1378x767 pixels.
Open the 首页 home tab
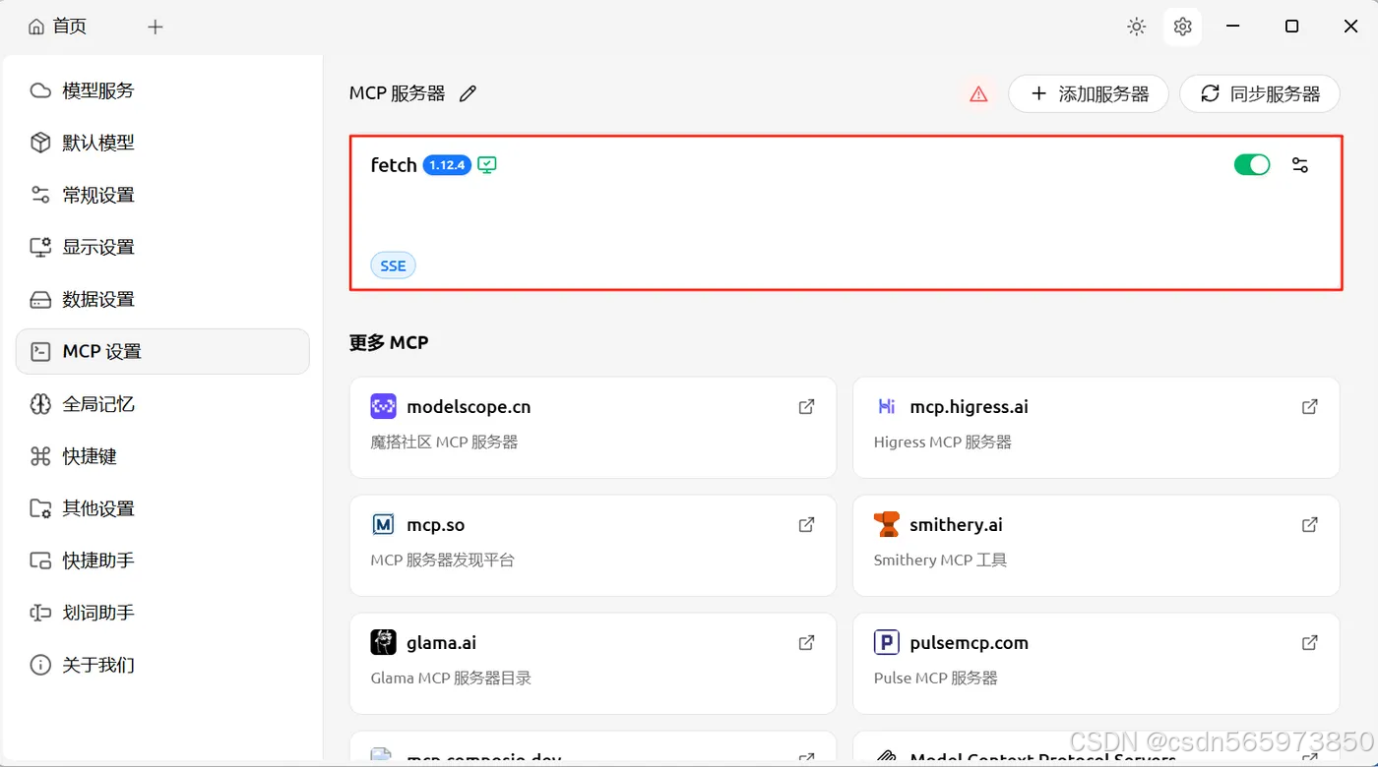(x=57, y=27)
